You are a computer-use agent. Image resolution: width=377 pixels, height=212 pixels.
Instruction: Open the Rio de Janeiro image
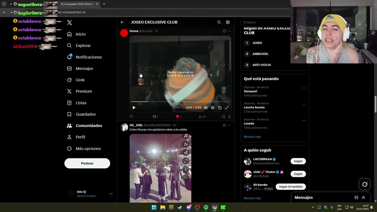click(161, 168)
